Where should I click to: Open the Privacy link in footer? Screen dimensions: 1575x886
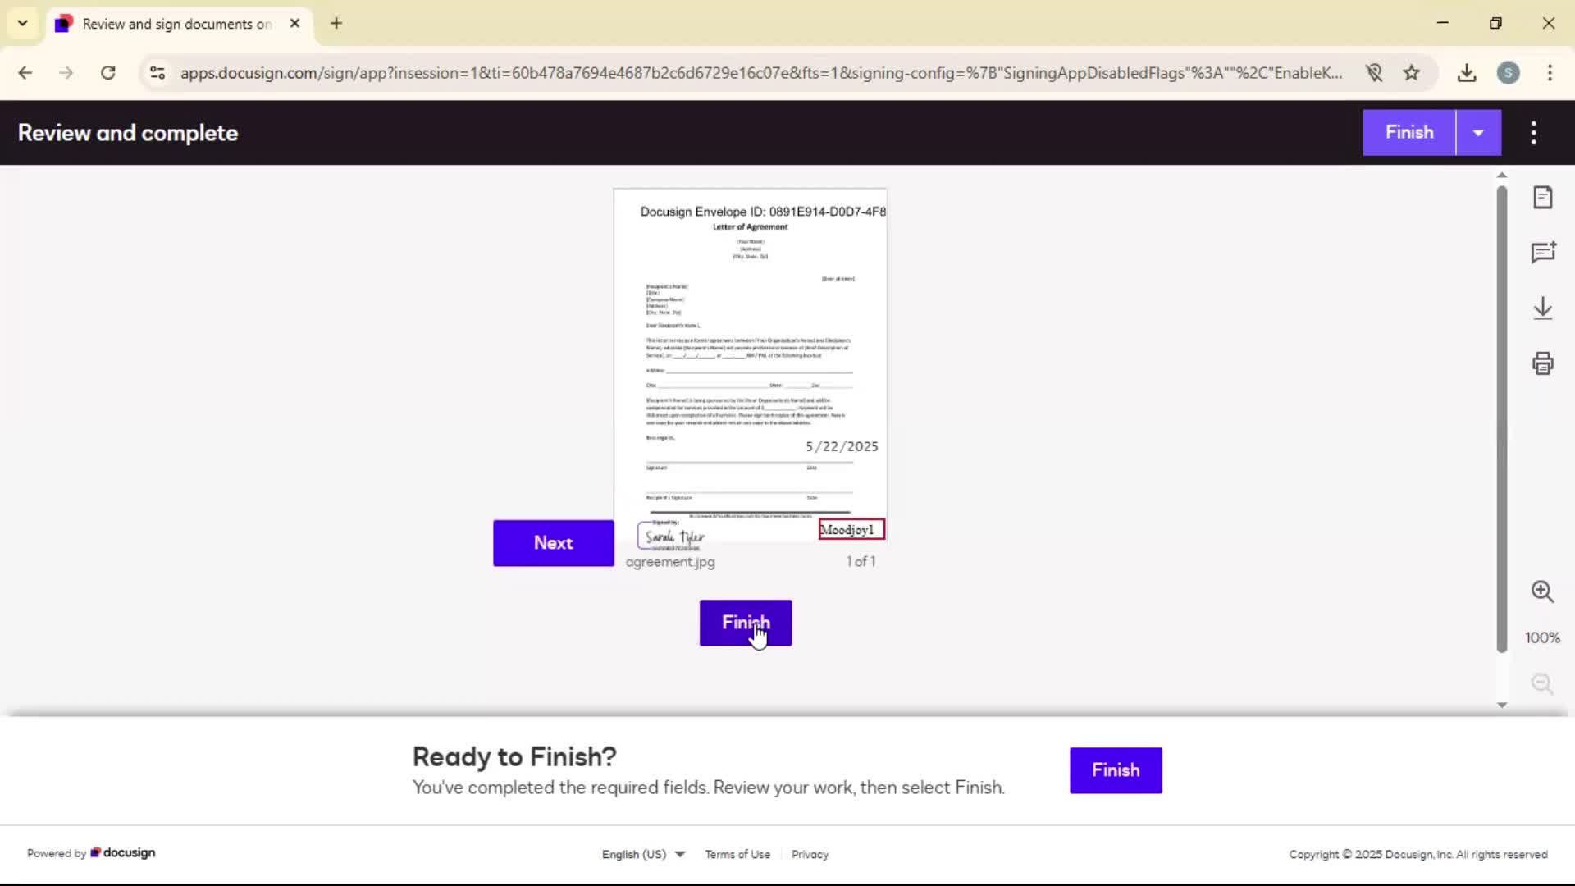pos(810,854)
